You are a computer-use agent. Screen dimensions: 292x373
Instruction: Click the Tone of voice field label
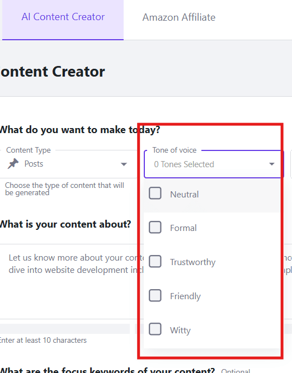point(175,150)
